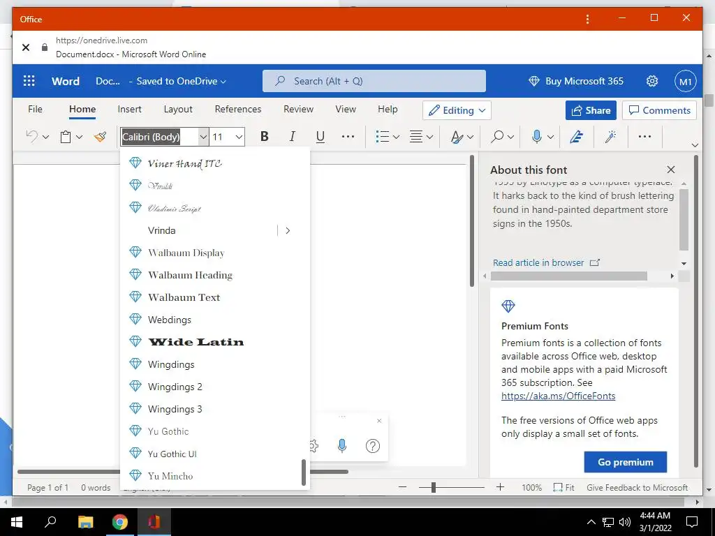Collapse the font name dropdown arrow
The image size is (715, 536).
point(203,137)
